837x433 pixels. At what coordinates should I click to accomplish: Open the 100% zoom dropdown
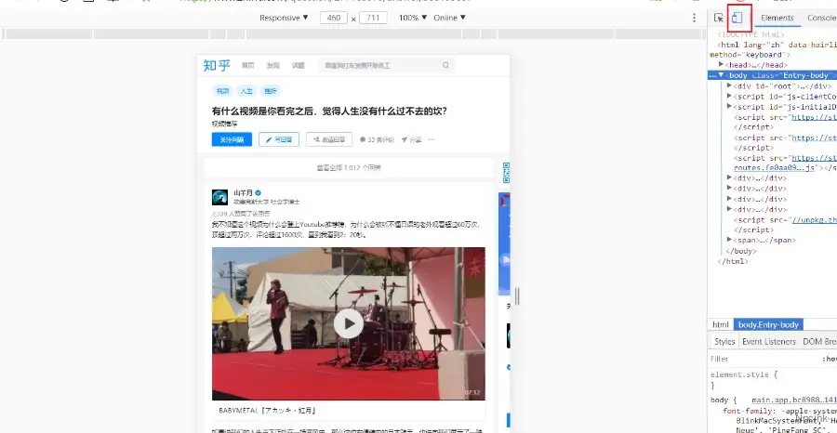[x=413, y=18]
